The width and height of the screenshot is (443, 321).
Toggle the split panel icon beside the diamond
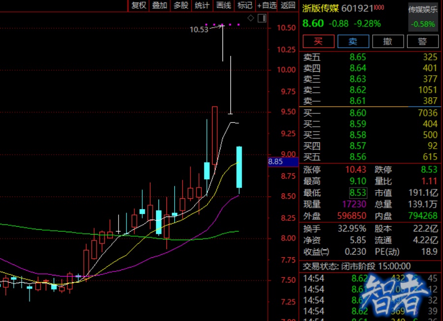261,18
